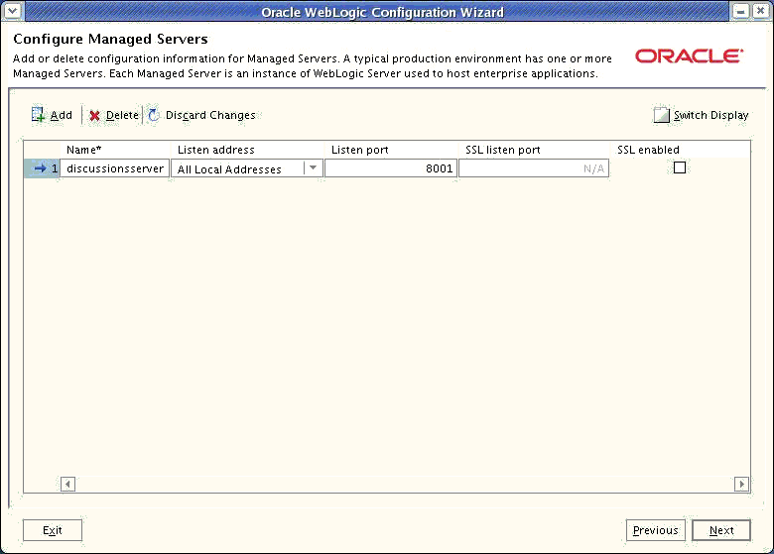Click the Previous button
This screenshot has height=554, width=774.
click(x=656, y=530)
